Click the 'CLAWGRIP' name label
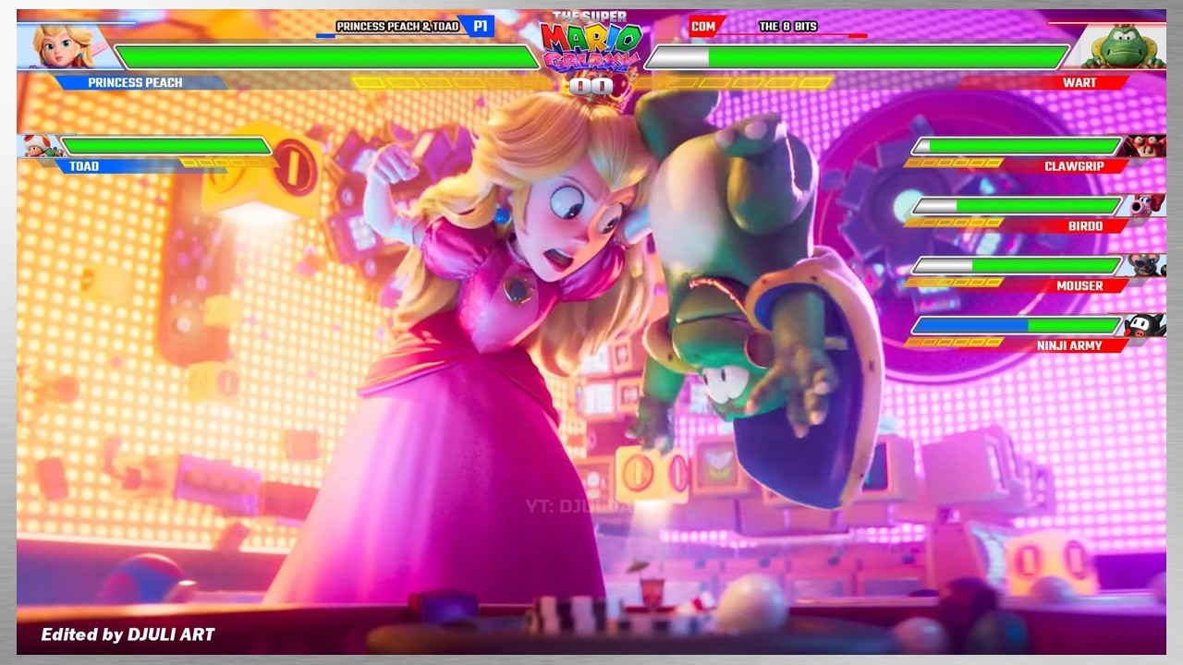Screen dimensions: 1183x665 (x=1074, y=166)
